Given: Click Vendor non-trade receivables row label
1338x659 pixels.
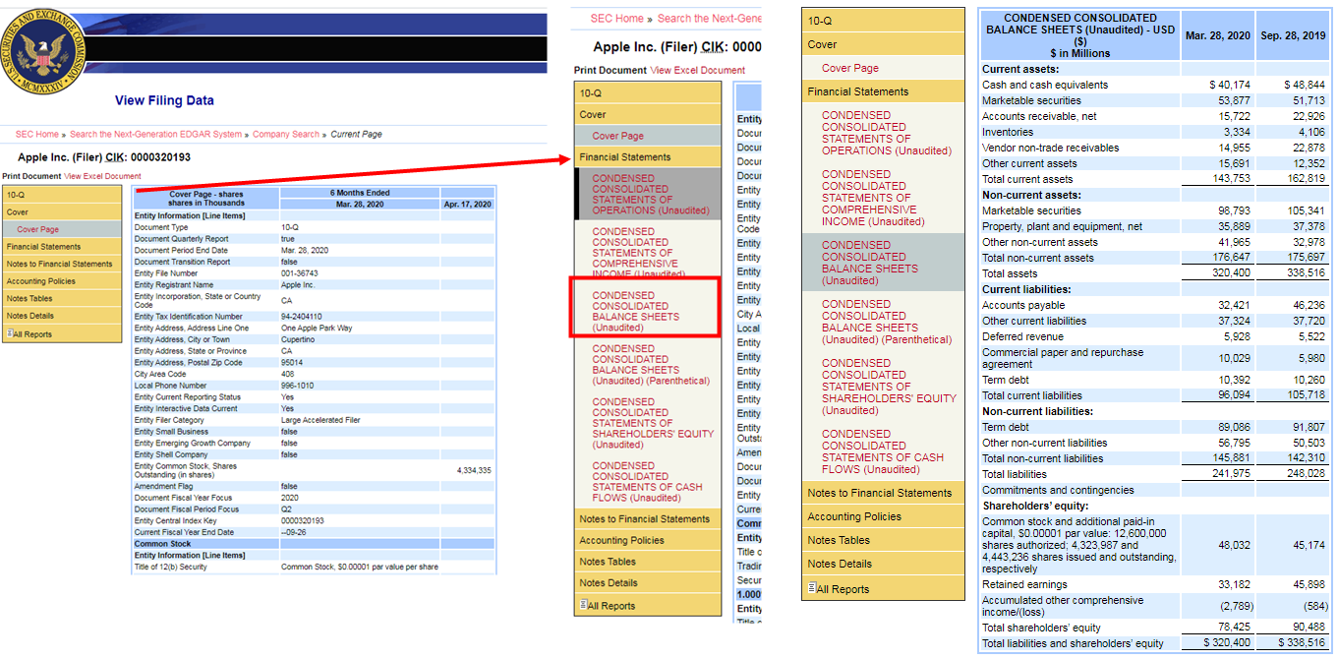Looking at the screenshot, I should 1051,148.
